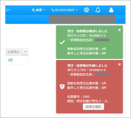Click the 詳細を確認 button
The image size is (131, 118).
click(x=93, y=107)
